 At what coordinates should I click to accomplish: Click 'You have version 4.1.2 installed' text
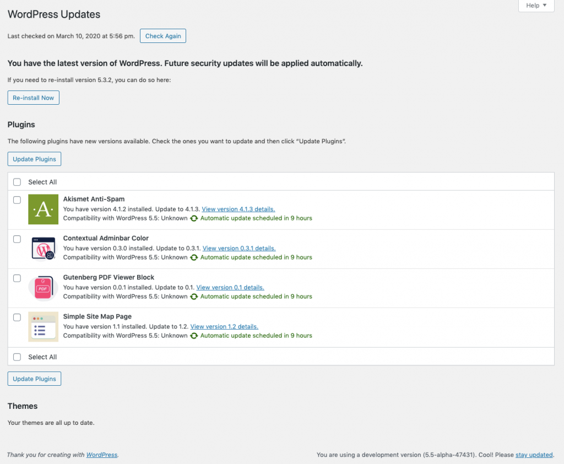[109, 209]
